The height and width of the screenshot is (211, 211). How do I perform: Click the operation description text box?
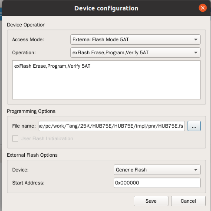click(106, 80)
